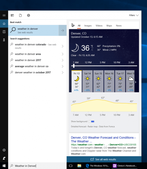Expand the best match arrow for weather in denver

coord(63,30)
